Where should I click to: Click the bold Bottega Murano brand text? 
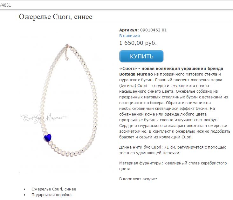136,74
